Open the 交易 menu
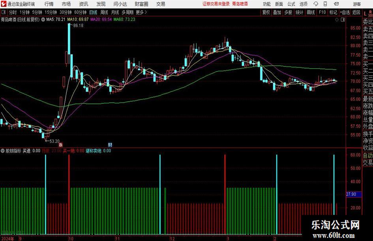The image size is (373, 241). click(161, 4)
